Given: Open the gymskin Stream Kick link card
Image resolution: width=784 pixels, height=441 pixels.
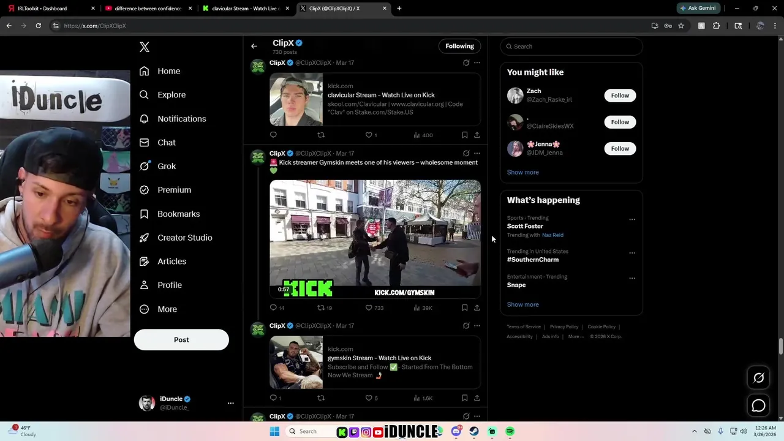Looking at the screenshot, I should (x=375, y=362).
